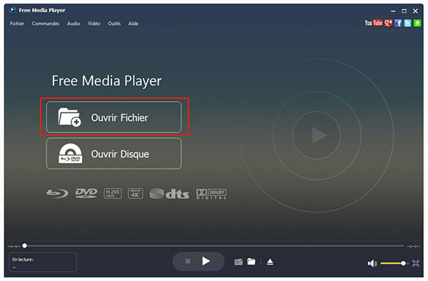Screen dimensions: 428x281
Task: Maximize the Free Media Player window
Action: coord(404,11)
